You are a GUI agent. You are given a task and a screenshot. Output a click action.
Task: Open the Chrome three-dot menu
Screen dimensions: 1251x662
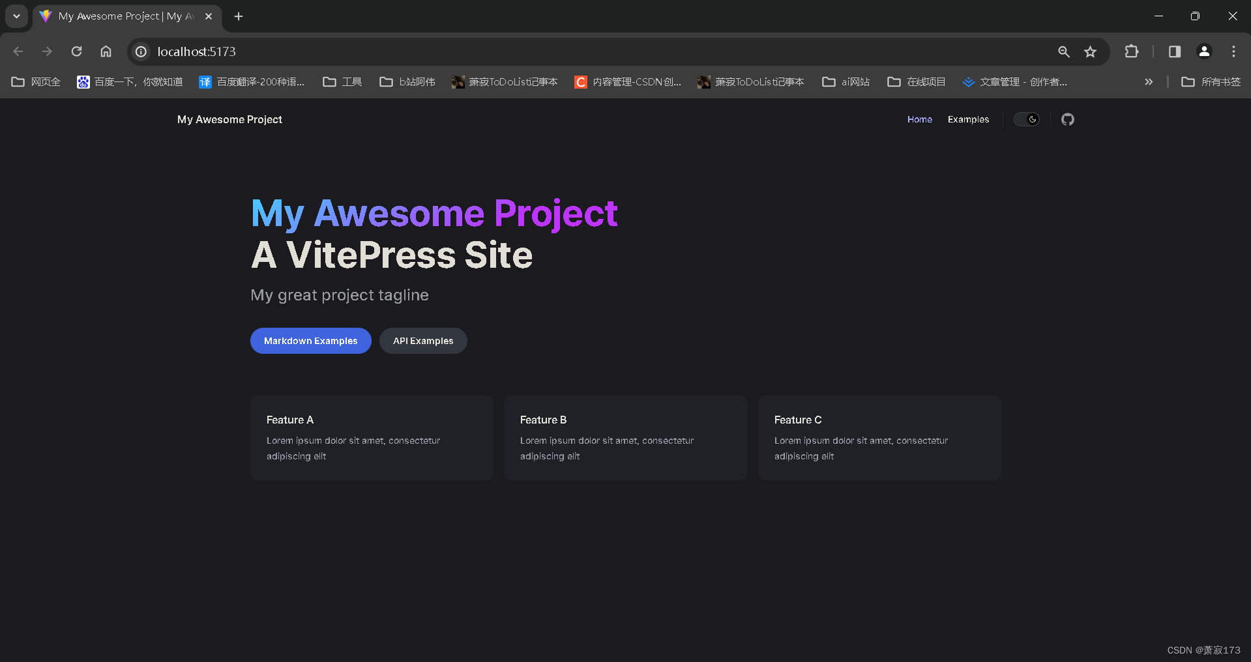point(1233,51)
